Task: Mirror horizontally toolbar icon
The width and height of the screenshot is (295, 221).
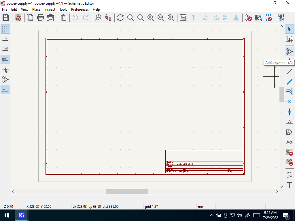Action: pos(236,18)
